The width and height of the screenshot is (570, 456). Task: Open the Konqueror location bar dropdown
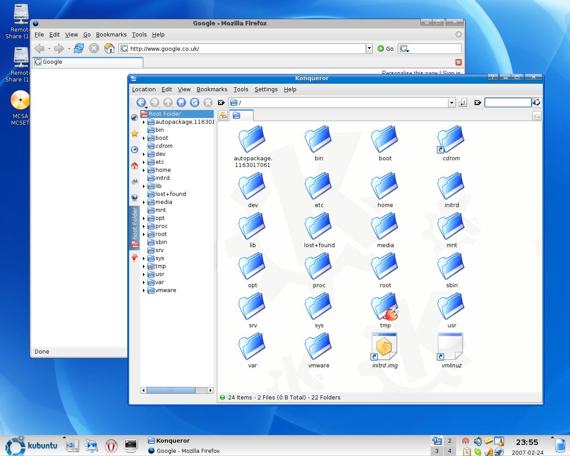point(451,103)
